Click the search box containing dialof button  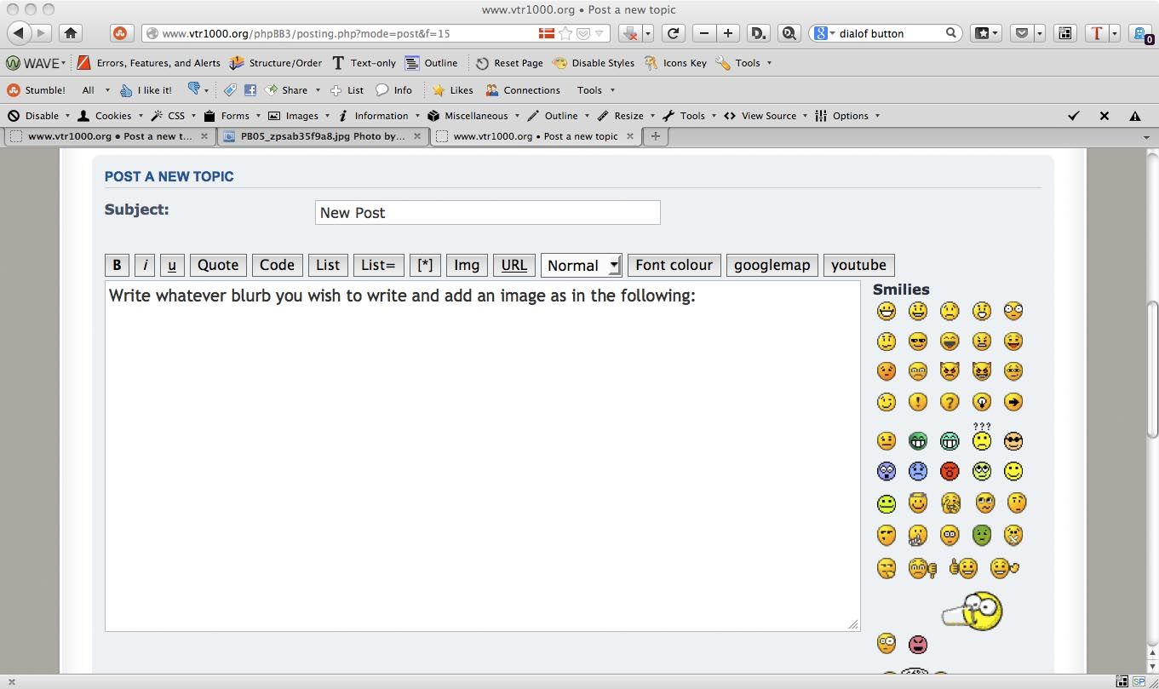[x=886, y=33]
